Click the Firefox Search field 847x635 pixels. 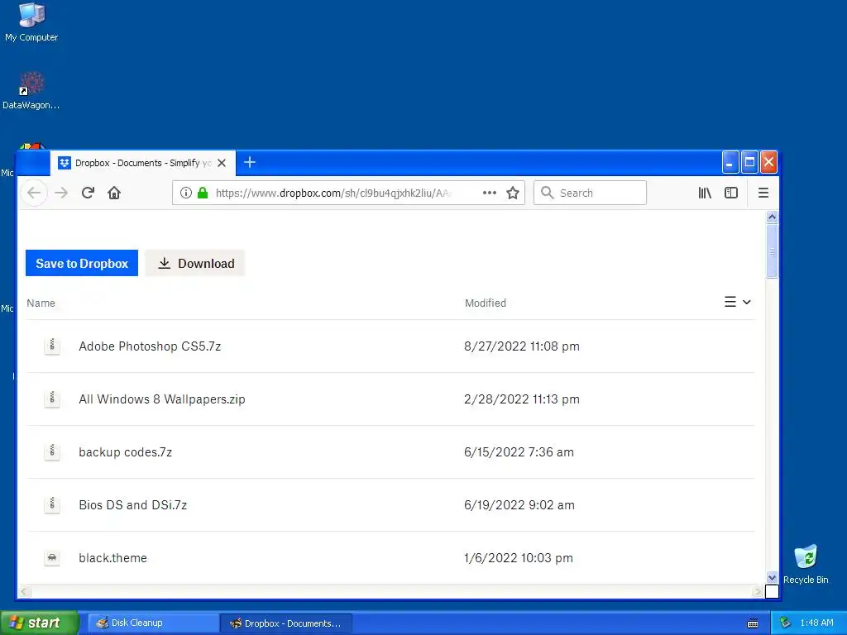click(590, 193)
